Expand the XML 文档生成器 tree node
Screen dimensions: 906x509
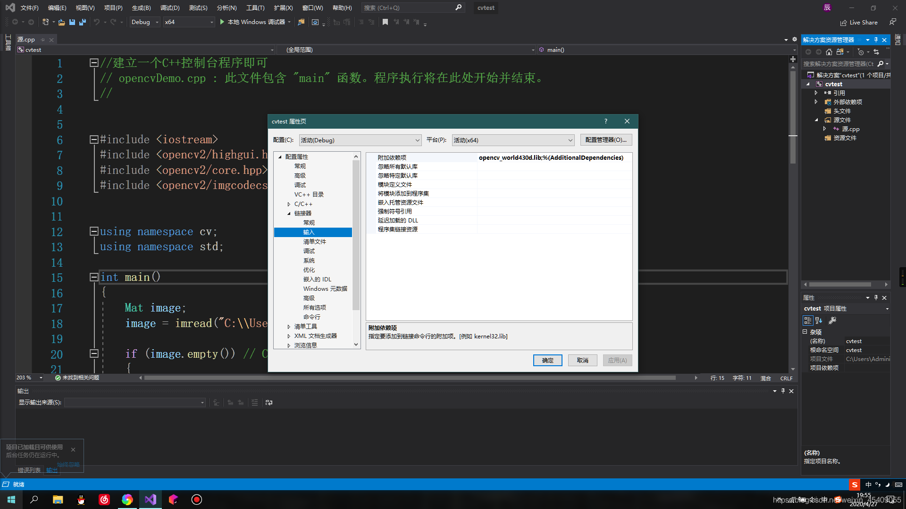289,336
